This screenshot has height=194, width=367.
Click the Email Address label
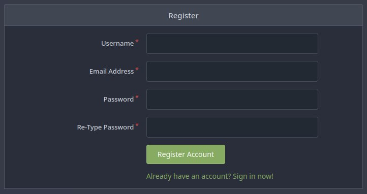112,71
